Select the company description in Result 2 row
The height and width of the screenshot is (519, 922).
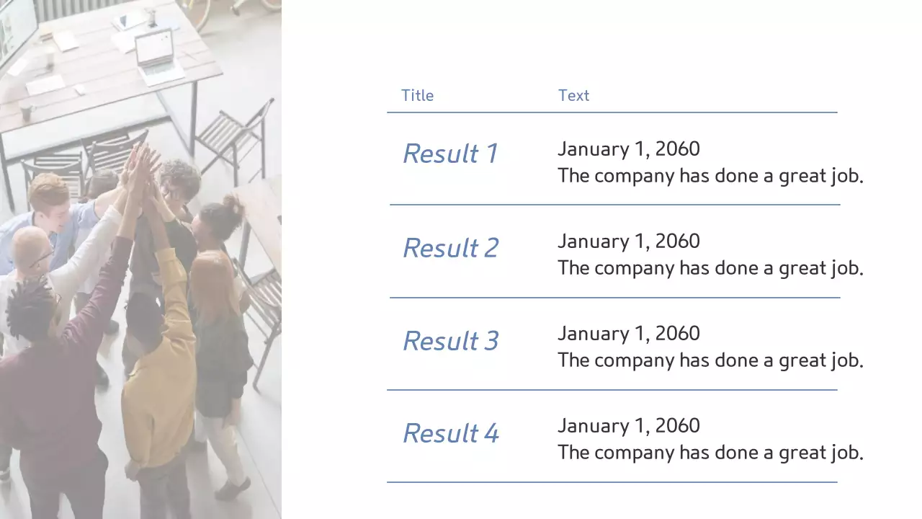(710, 268)
